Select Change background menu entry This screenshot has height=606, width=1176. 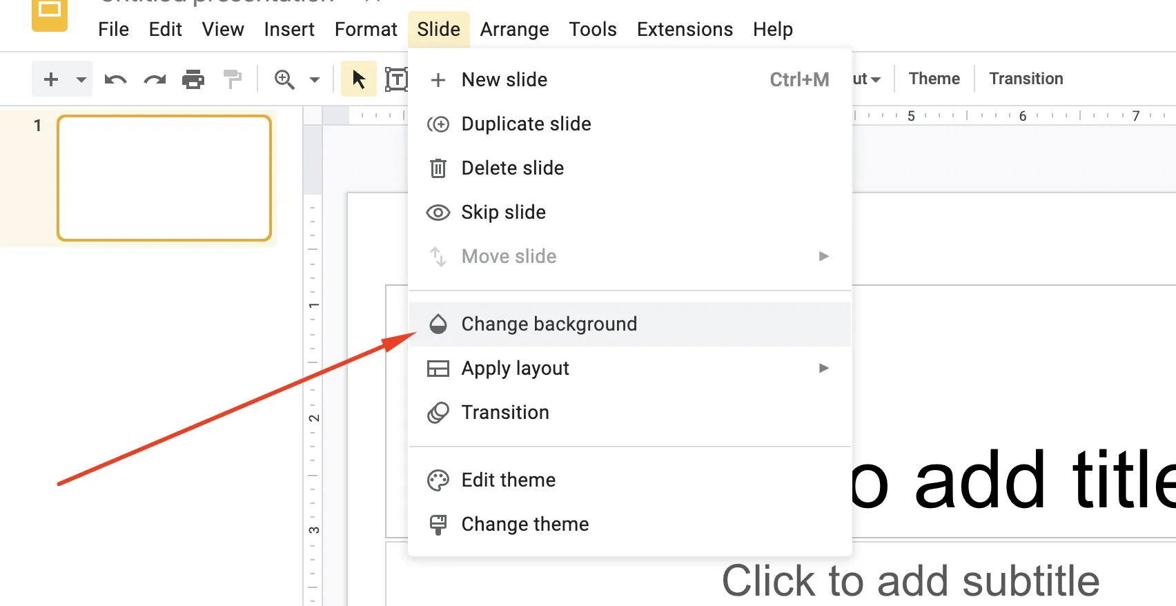pos(629,324)
